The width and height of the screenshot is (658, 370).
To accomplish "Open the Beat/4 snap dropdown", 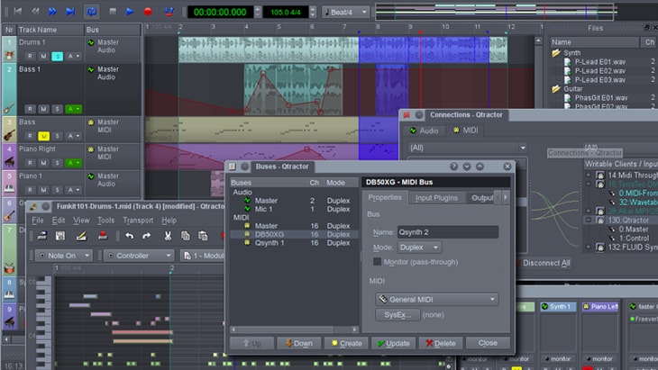I will [346, 12].
